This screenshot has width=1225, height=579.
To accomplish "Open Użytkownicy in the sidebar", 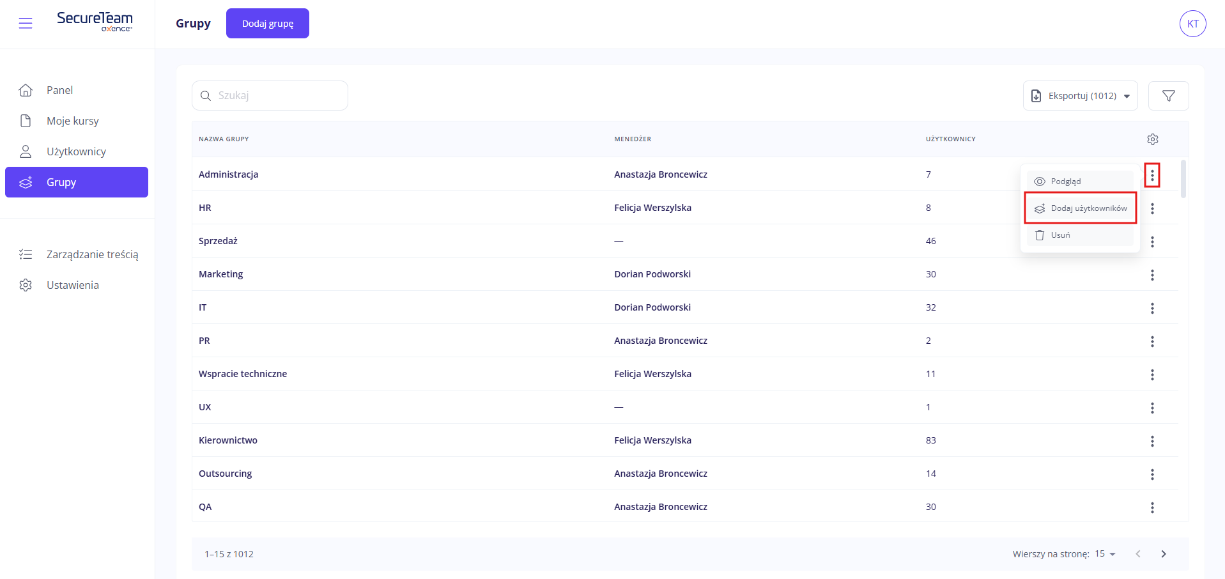I will [76, 151].
